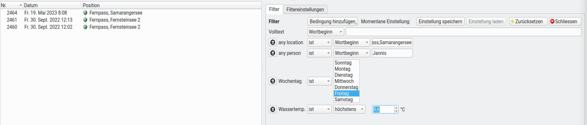The width and height of the screenshot is (587, 125).
Task: Click the water temperature value field
Action: (383, 109)
